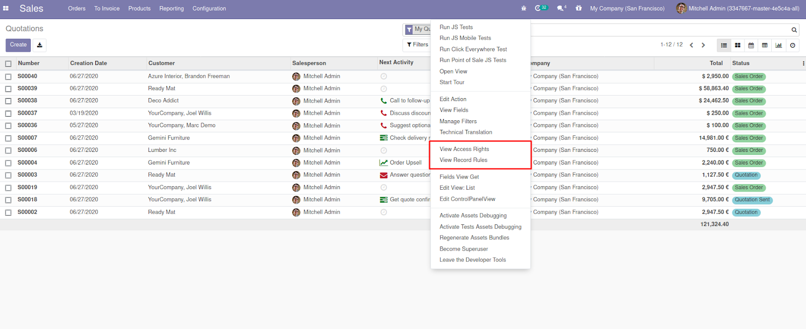Open the Reporting dropdown menu
Screen dimensions: 806x329
click(171, 9)
